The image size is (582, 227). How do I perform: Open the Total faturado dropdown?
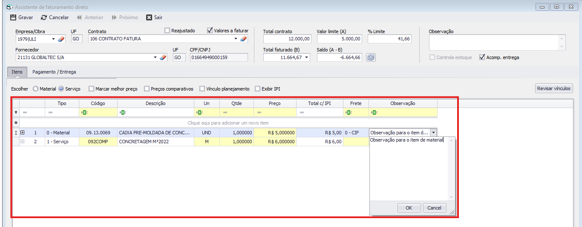(x=307, y=57)
